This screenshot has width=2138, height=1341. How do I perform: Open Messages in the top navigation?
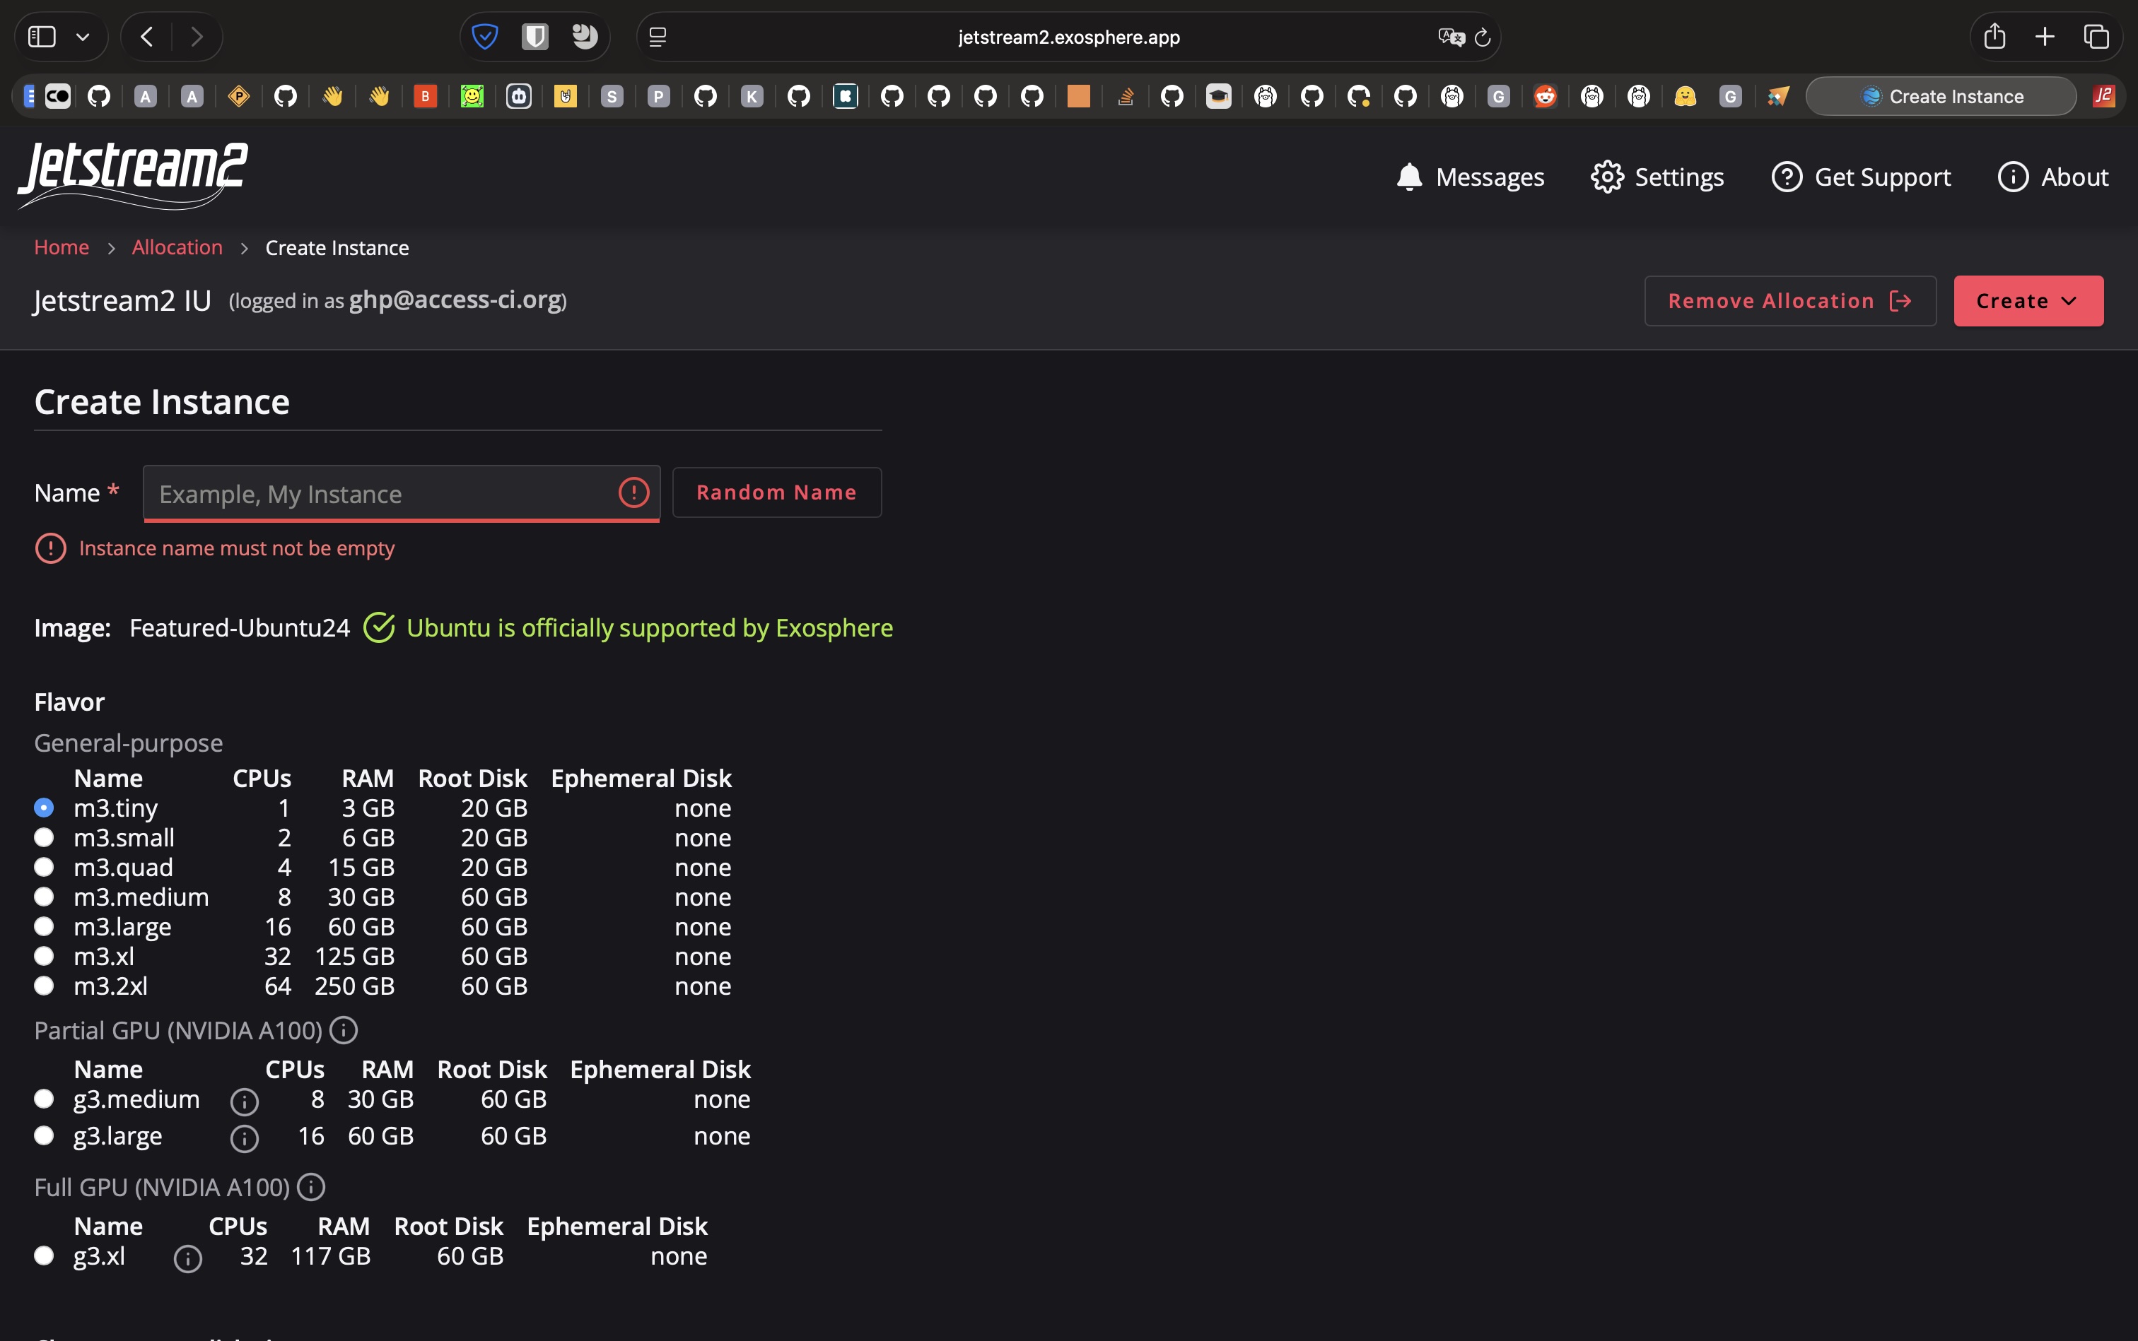[1470, 177]
